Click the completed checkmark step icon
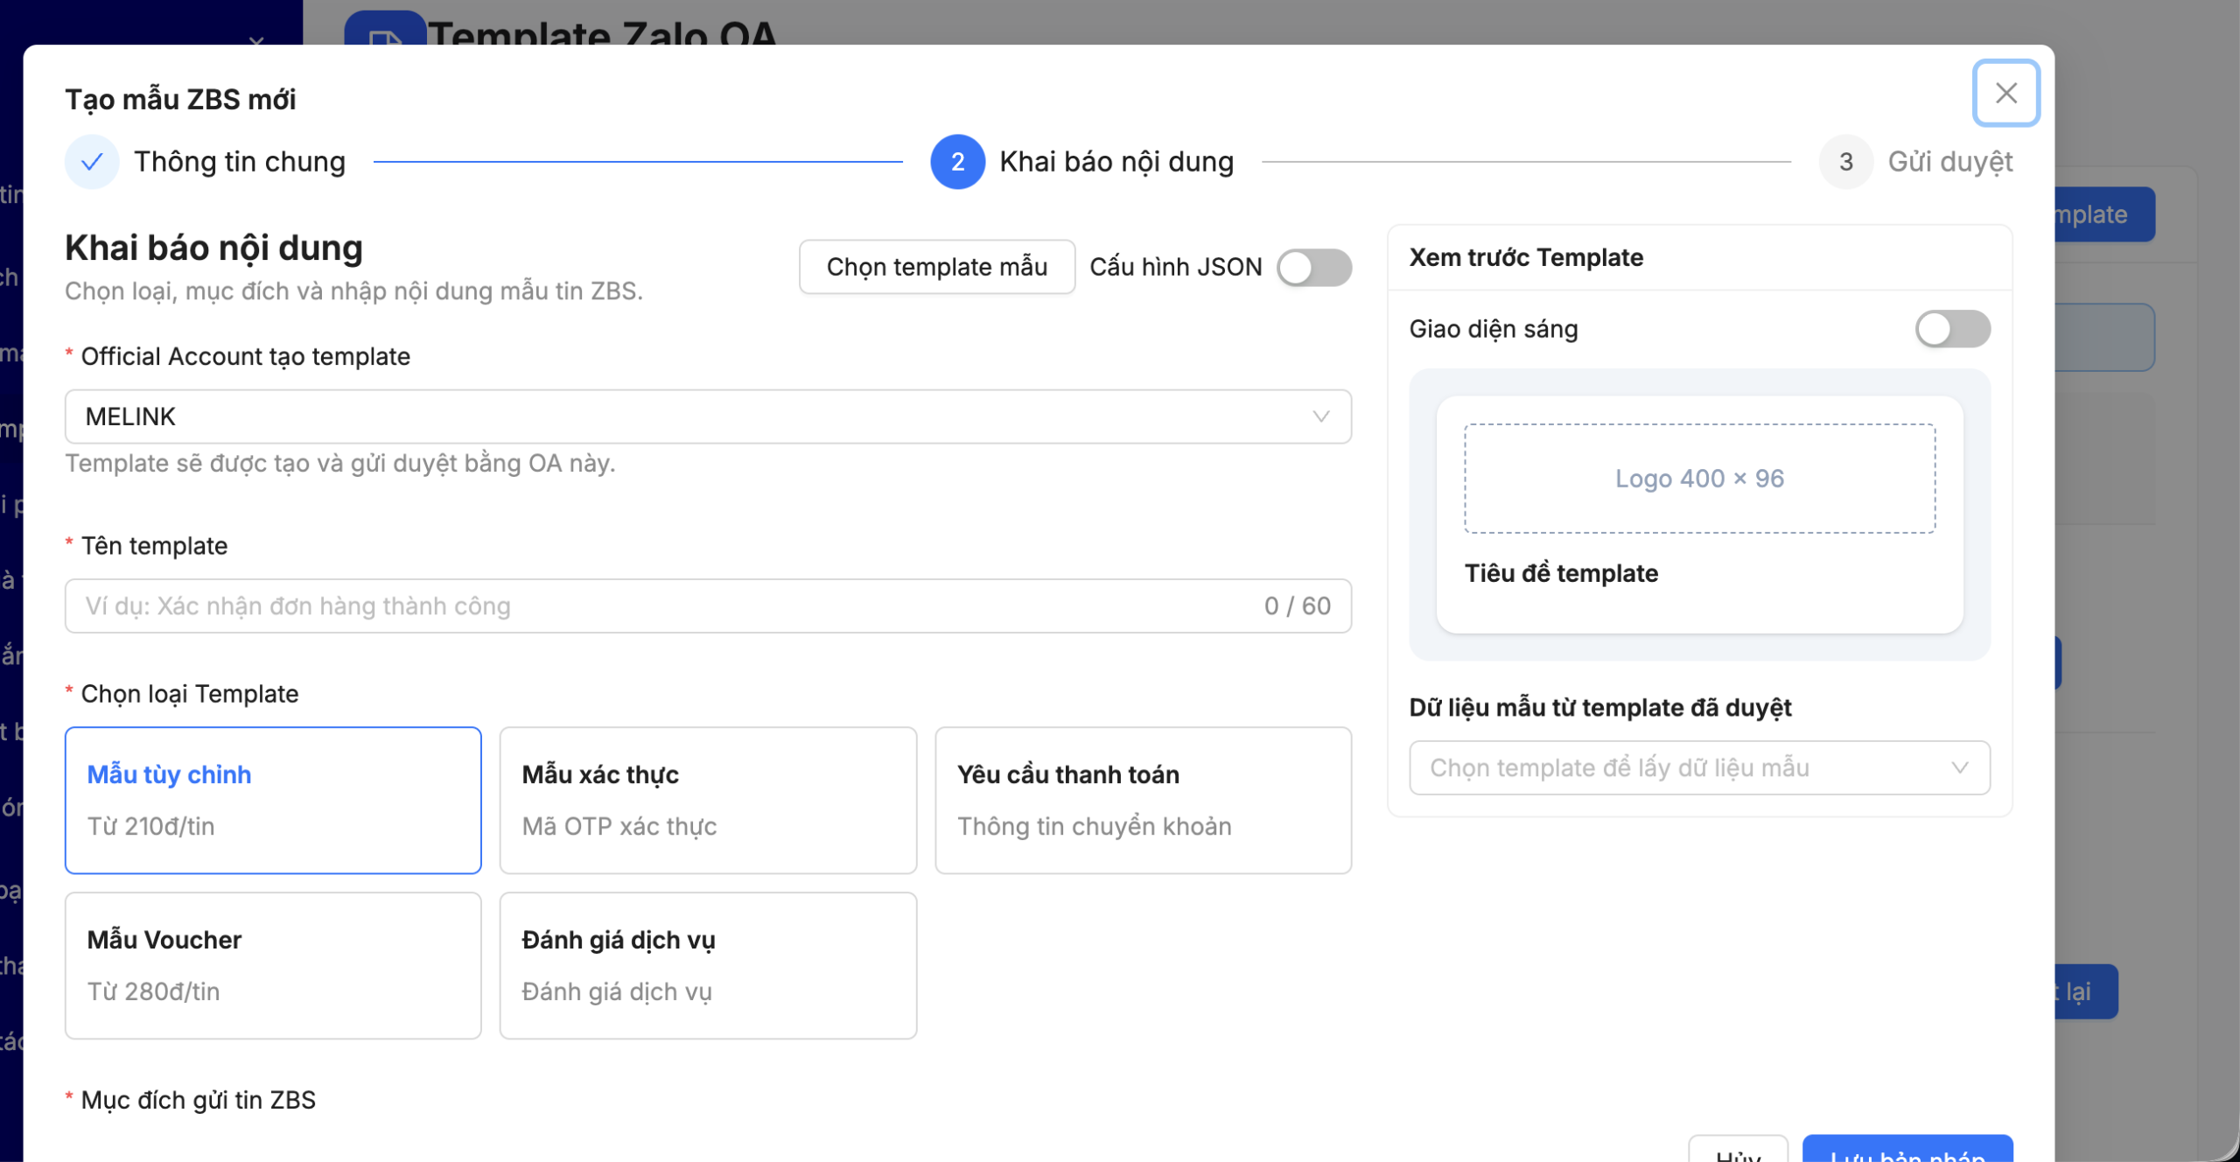The width and height of the screenshot is (2240, 1162). tap(92, 162)
